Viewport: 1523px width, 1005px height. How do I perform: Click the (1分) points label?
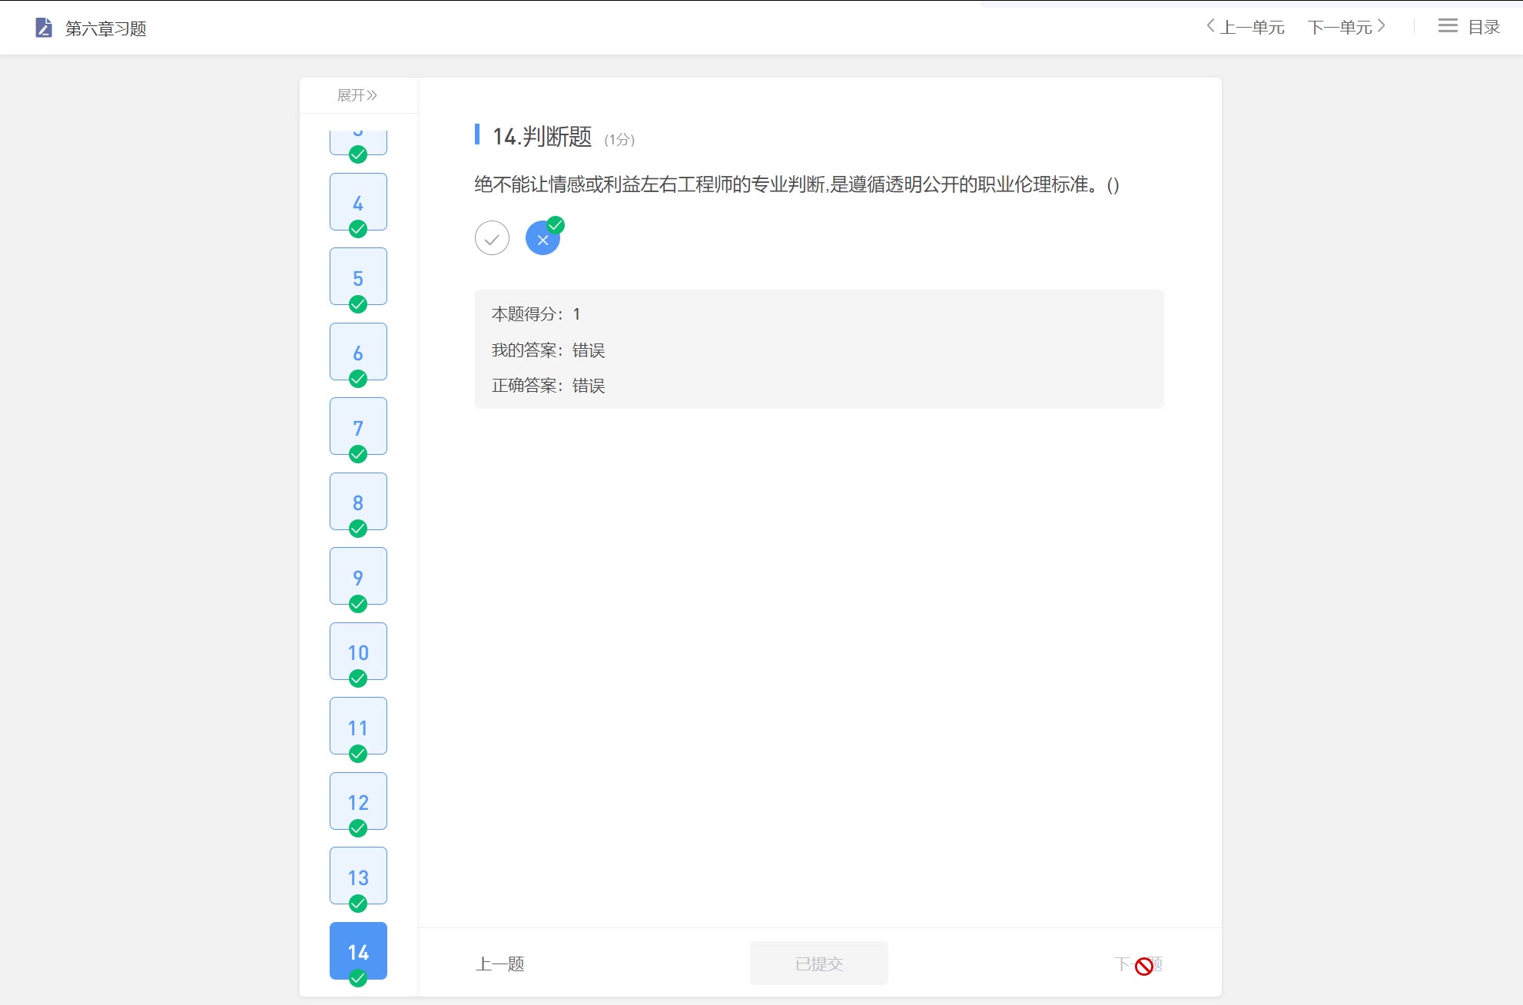click(619, 140)
